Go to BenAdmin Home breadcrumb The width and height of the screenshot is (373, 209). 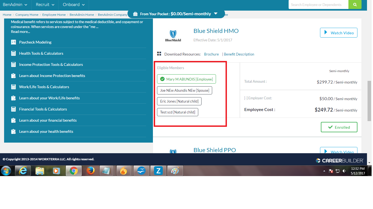(x=82, y=15)
